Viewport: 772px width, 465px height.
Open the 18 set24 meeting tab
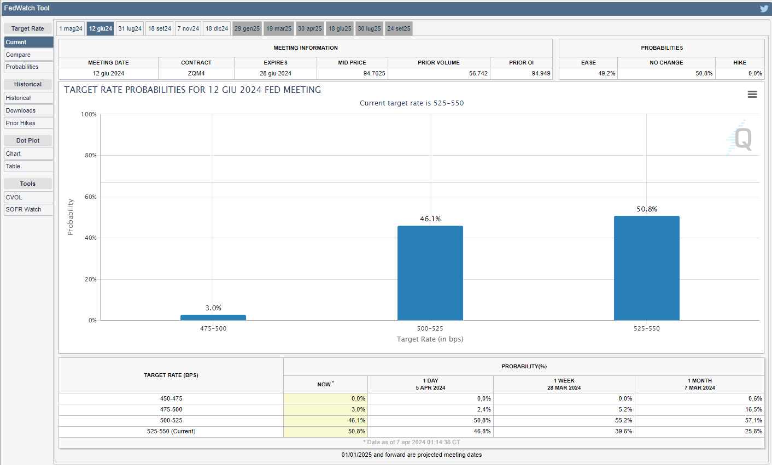(160, 28)
